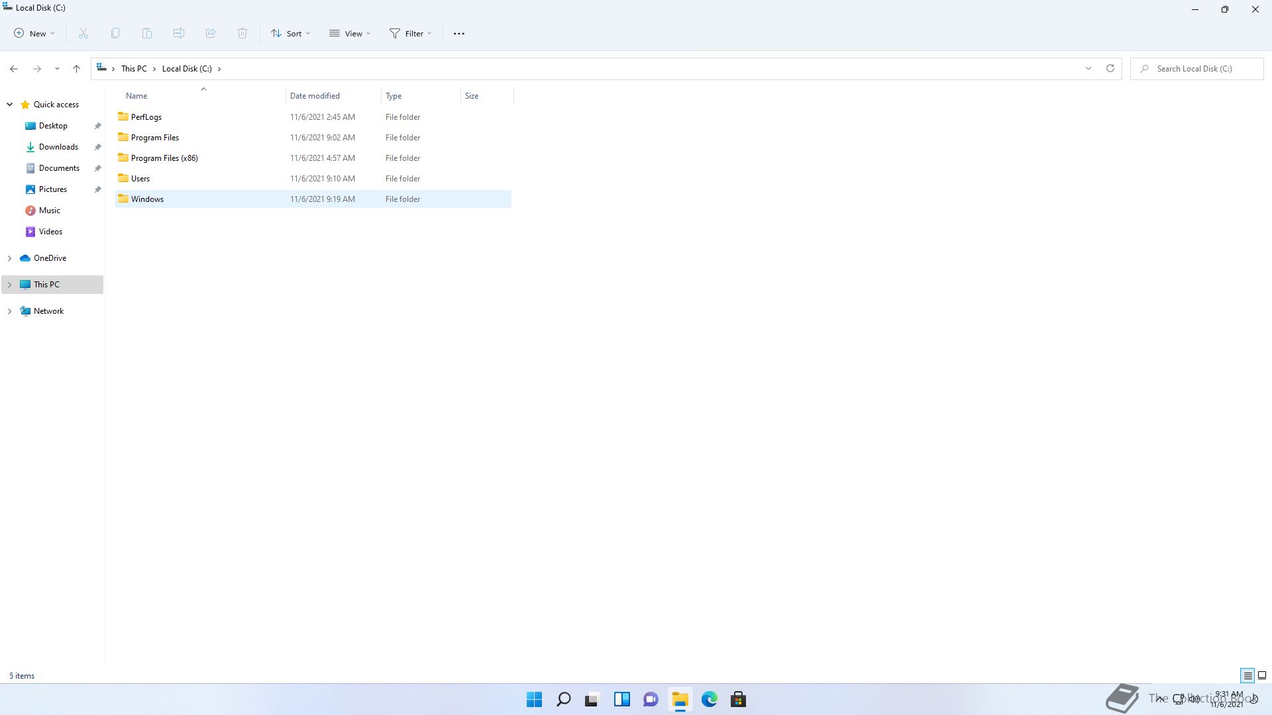
Task: Open Microsoft Edge from the taskbar
Action: coord(709,699)
